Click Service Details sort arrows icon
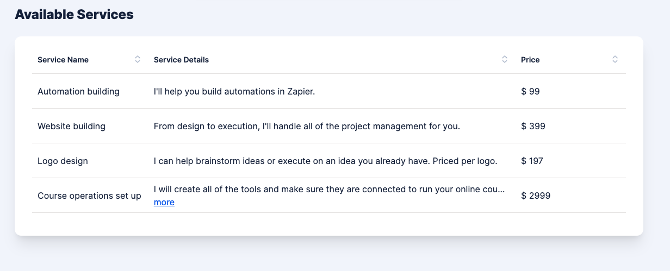This screenshot has width=670, height=271. click(505, 59)
